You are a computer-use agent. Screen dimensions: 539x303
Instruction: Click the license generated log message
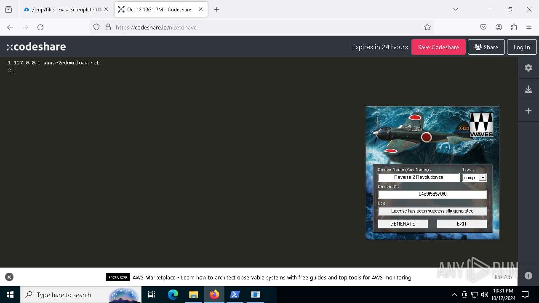pos(432,211)
